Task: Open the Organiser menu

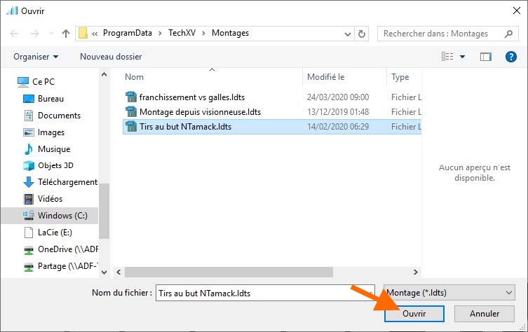Action: point(36,56)
